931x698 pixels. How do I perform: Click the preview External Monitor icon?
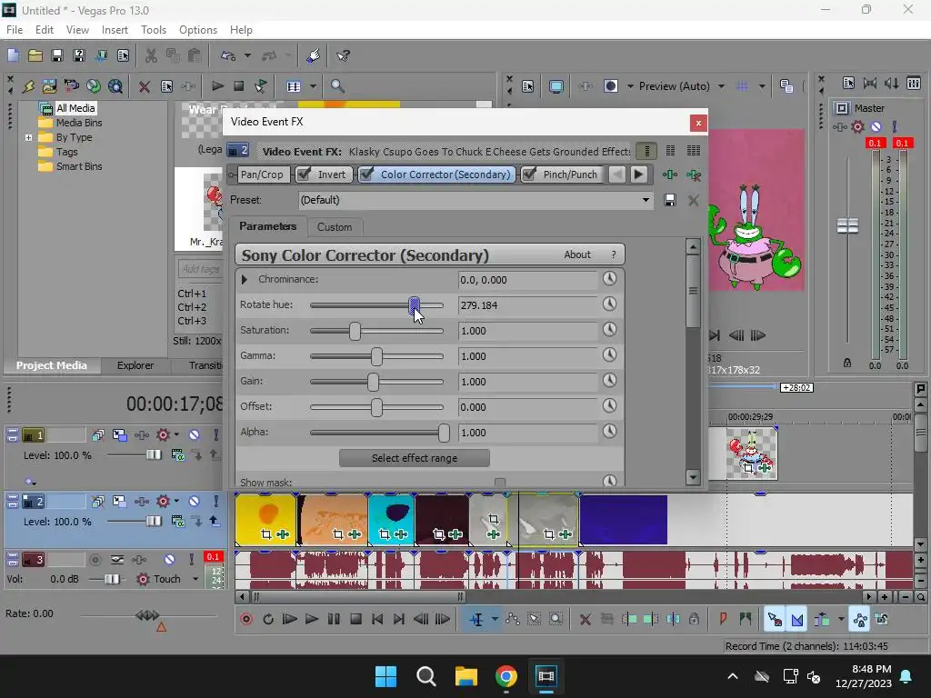point(556,86)
